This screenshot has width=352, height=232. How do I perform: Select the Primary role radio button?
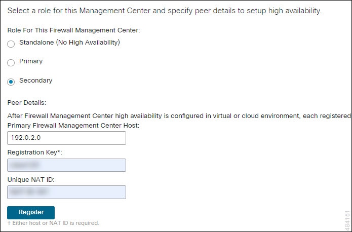click(11, 63)
